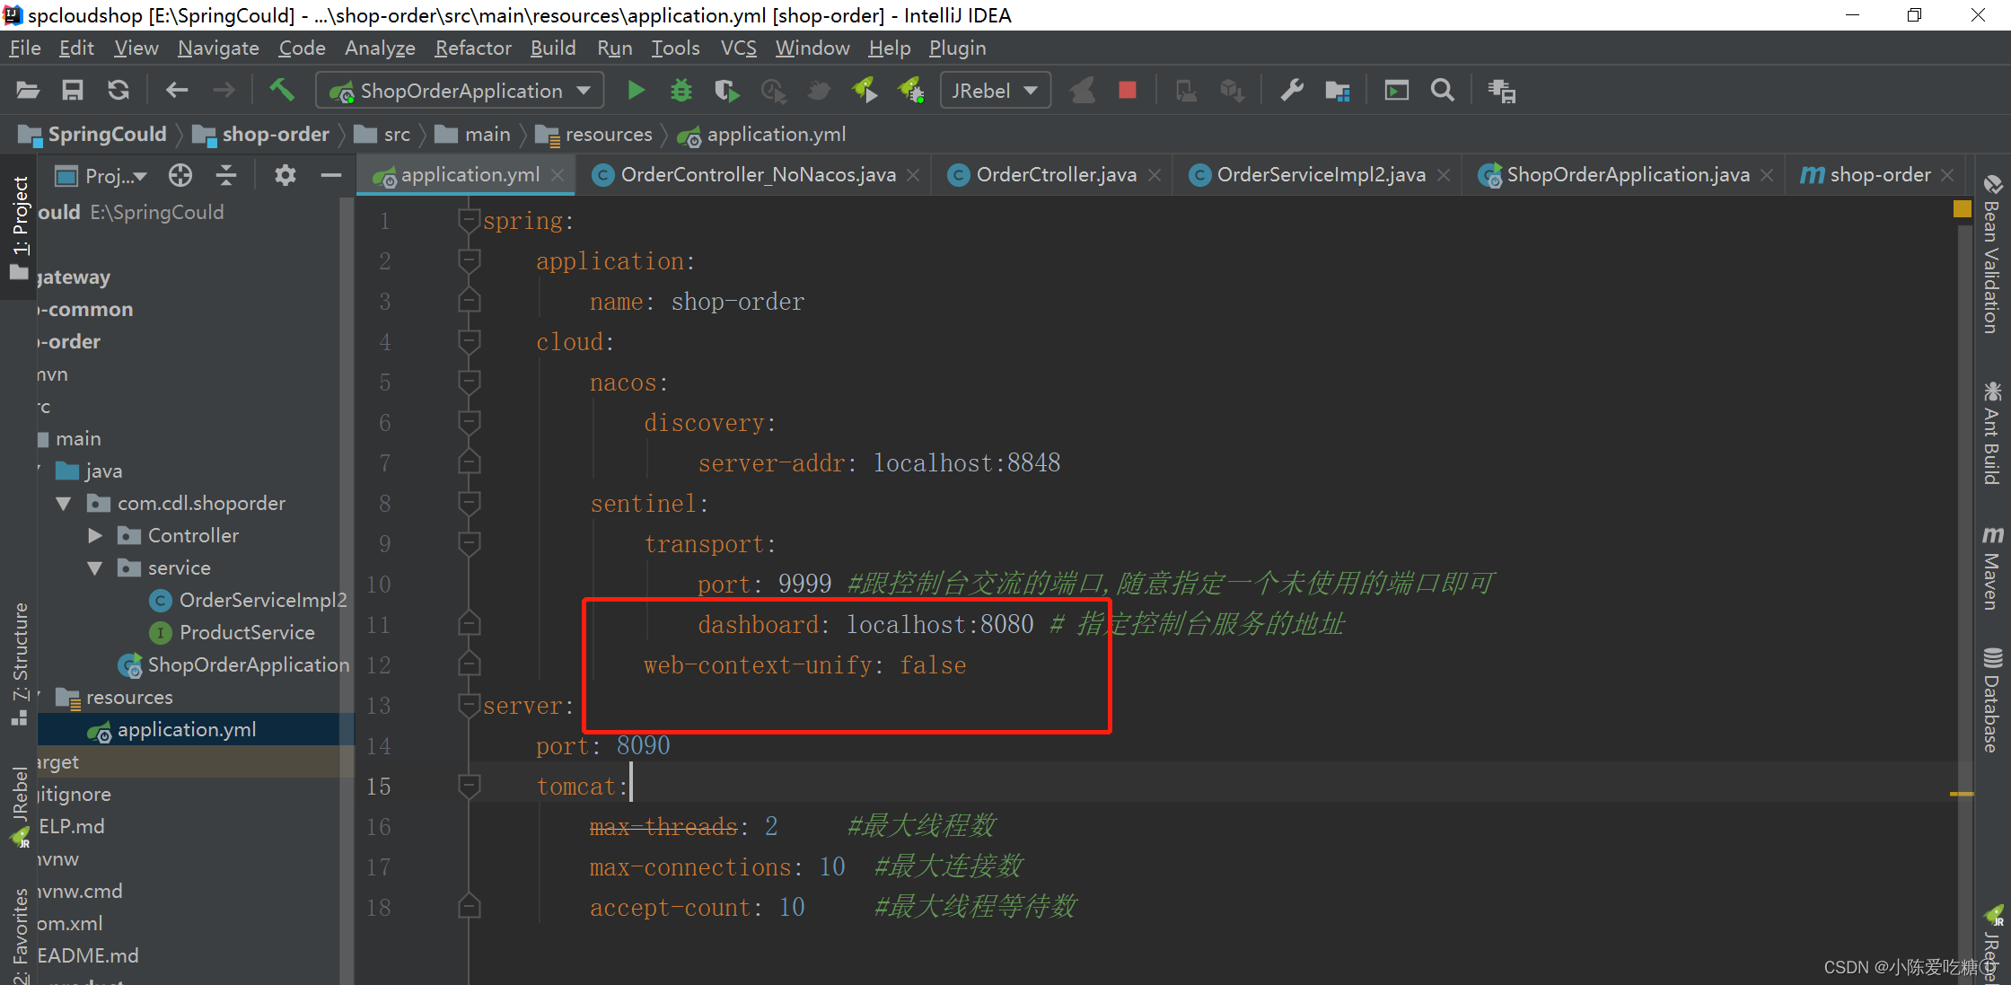Open the ShopOrderApplication run configuration dropdown

point(461,91)
